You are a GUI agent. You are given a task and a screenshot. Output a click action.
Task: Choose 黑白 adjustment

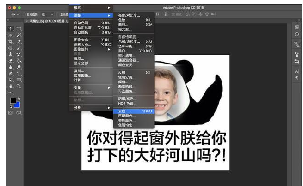tap(134, 51)
